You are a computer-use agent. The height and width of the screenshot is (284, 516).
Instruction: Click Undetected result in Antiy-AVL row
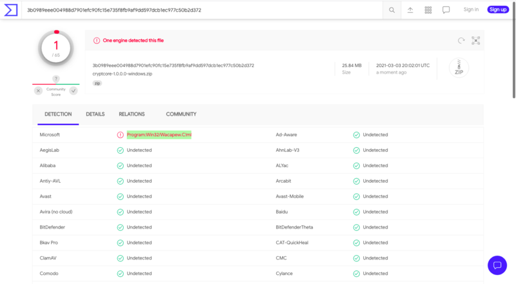[139, 181]
